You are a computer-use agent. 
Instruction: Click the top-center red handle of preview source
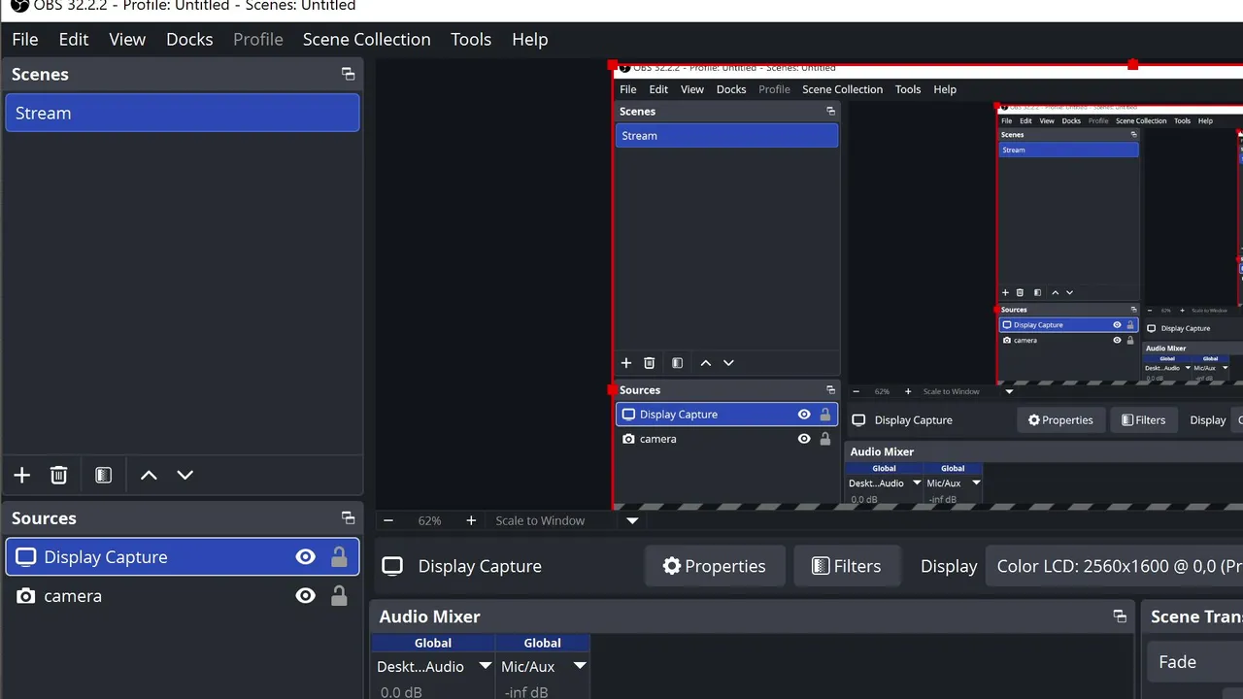[x=1132, y=65]
